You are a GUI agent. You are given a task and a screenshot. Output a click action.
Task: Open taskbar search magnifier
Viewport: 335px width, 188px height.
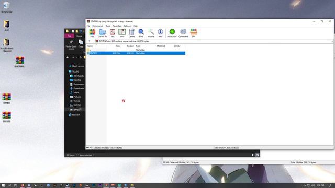(x=9, y=185)
